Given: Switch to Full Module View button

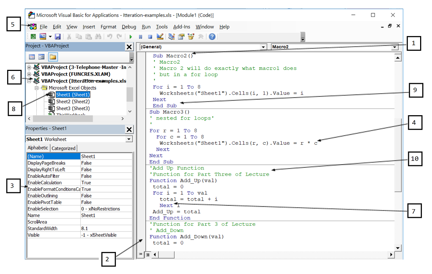Looking at the screenshot, I should (147, 255).
